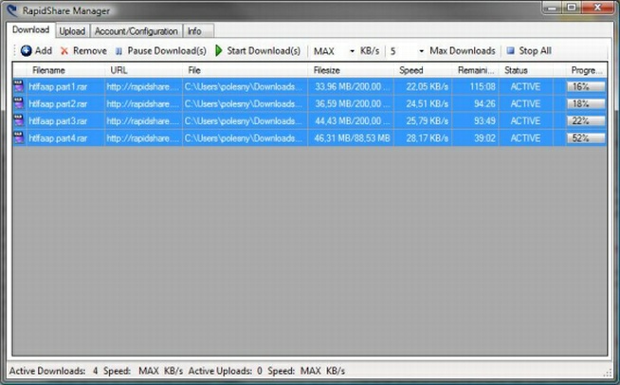This screenshot has width=620, height=385.
Task: Click the Active Downloads status bar label
Action: tap(47, 371)
